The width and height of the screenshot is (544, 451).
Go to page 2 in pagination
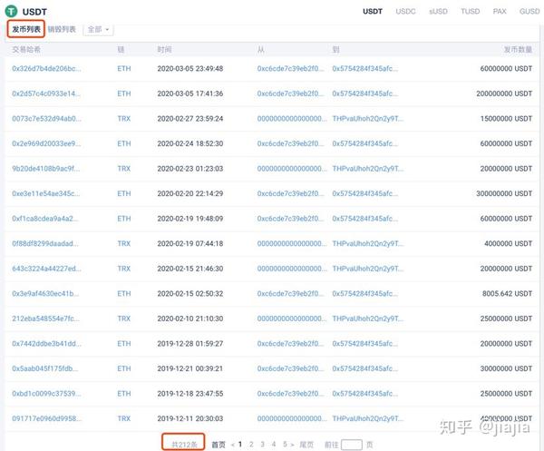(251, 444)
